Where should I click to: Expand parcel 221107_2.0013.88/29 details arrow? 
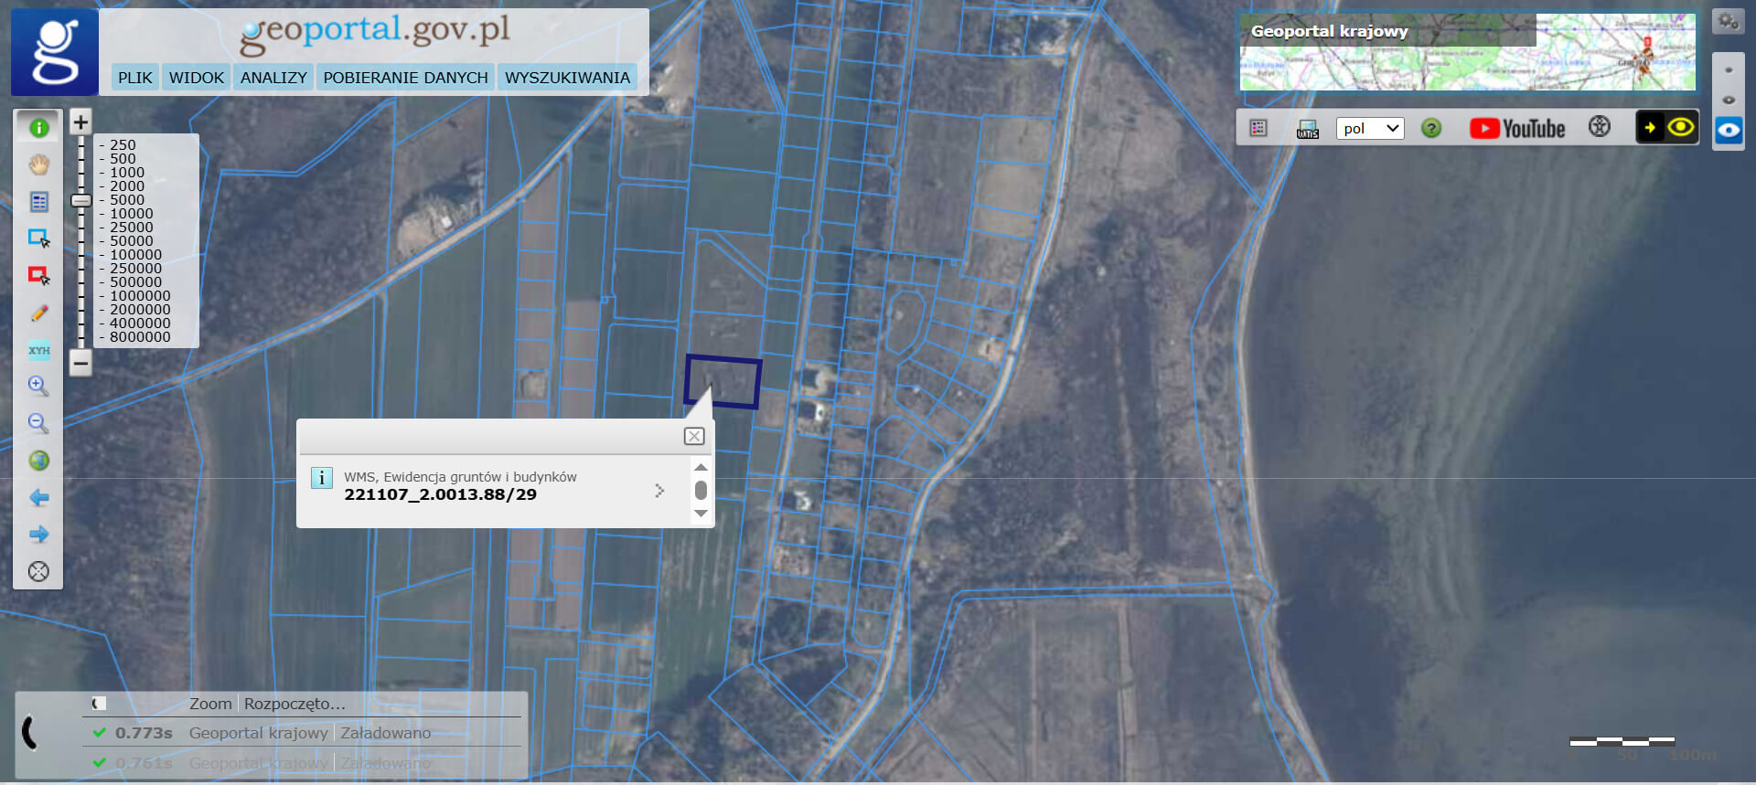[659, 491]
